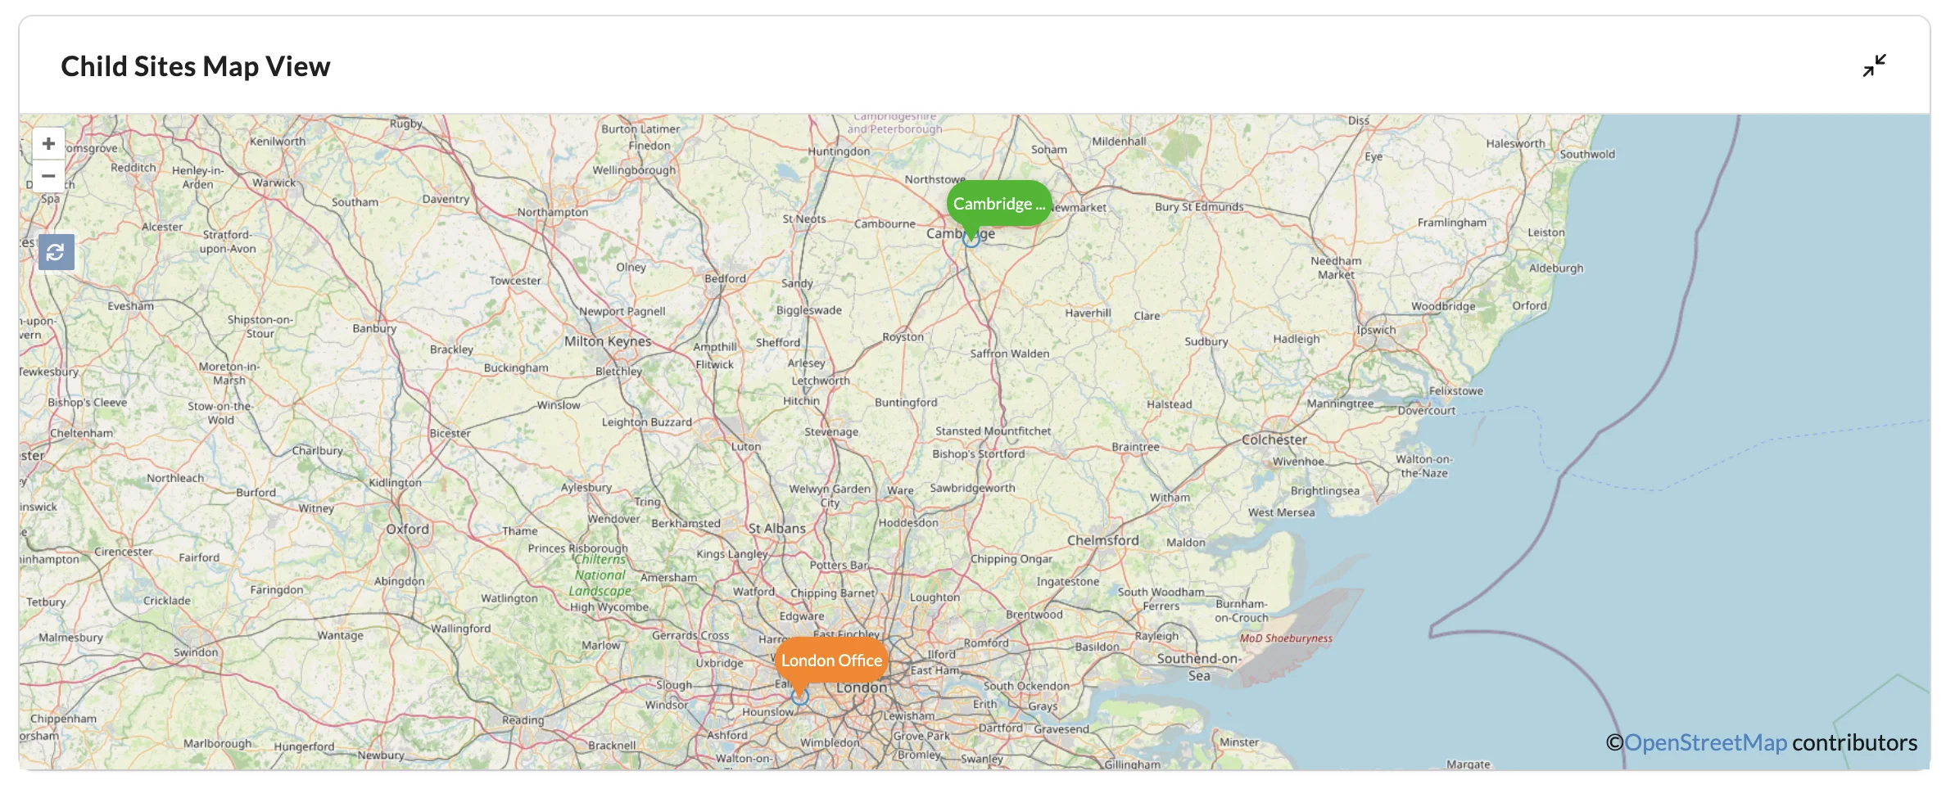Viewport: 1946px width, 789px height.
Task: Click the Luton map label
Action: click(x=746, y=447)
